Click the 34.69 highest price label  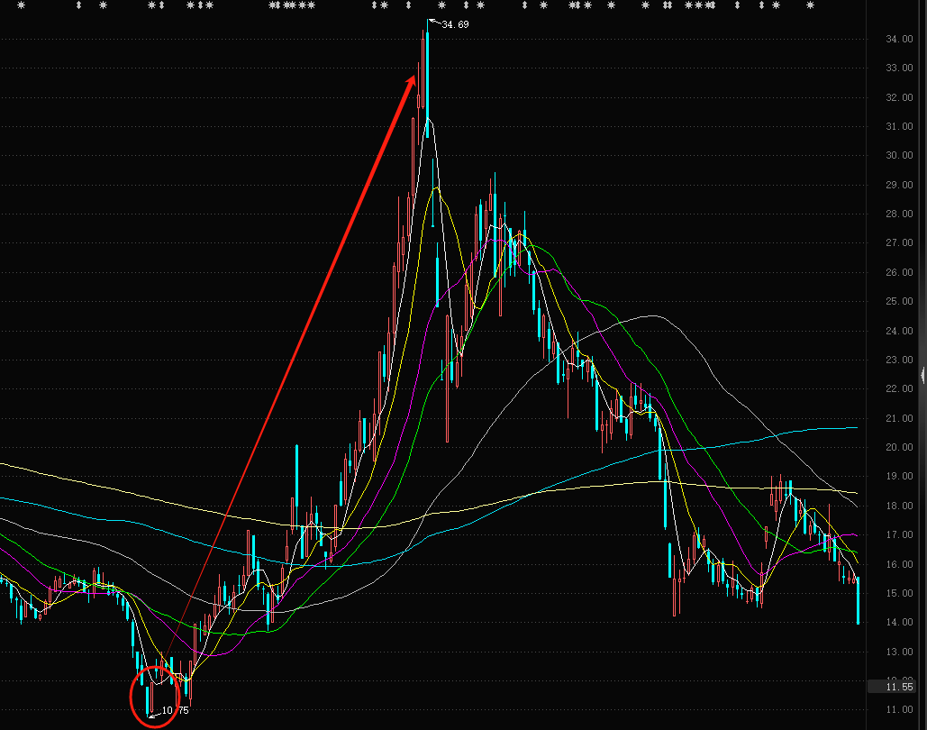455,25
